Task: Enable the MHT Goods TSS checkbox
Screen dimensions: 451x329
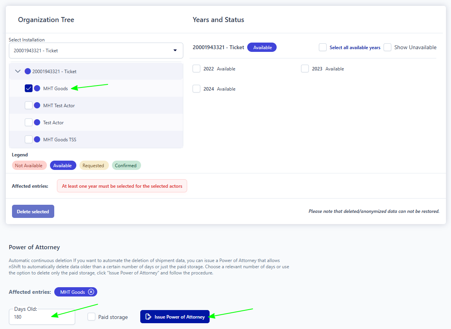Action: 29,139
